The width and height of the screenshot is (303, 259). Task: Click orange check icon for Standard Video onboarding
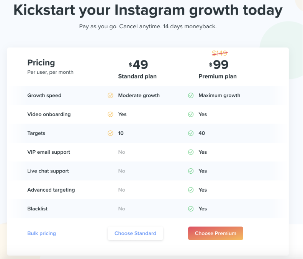[x=110, y=114]
